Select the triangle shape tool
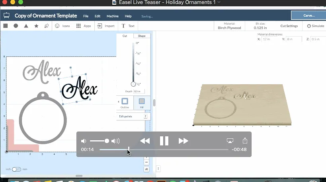 pos(26,26)
